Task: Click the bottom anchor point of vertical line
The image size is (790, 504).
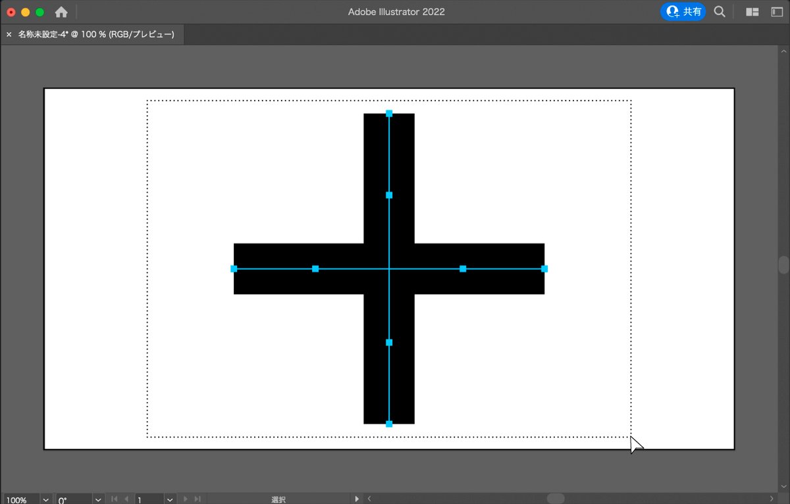Action: [x=389, y=424]
